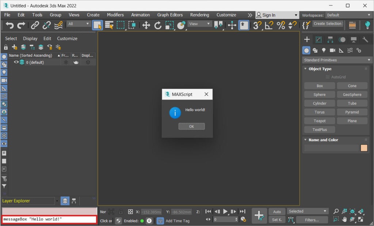Click the Zoom magnifier viewport tool

coord(336,211)
